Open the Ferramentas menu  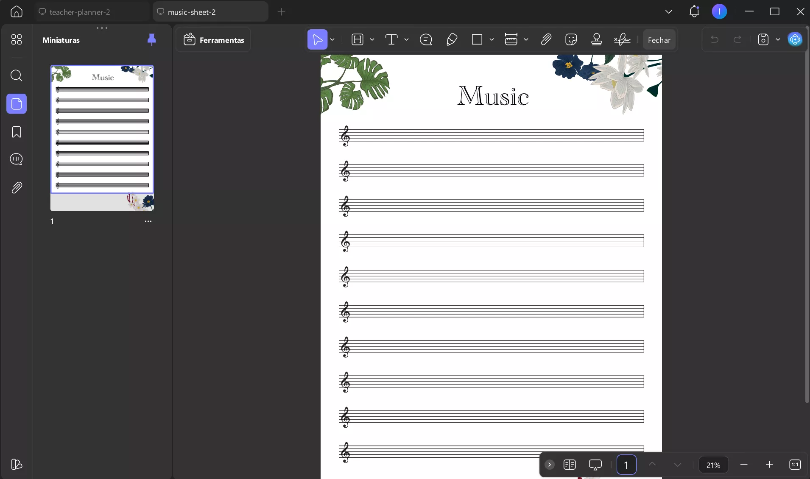pyautogui.click(x=214, y=39)
